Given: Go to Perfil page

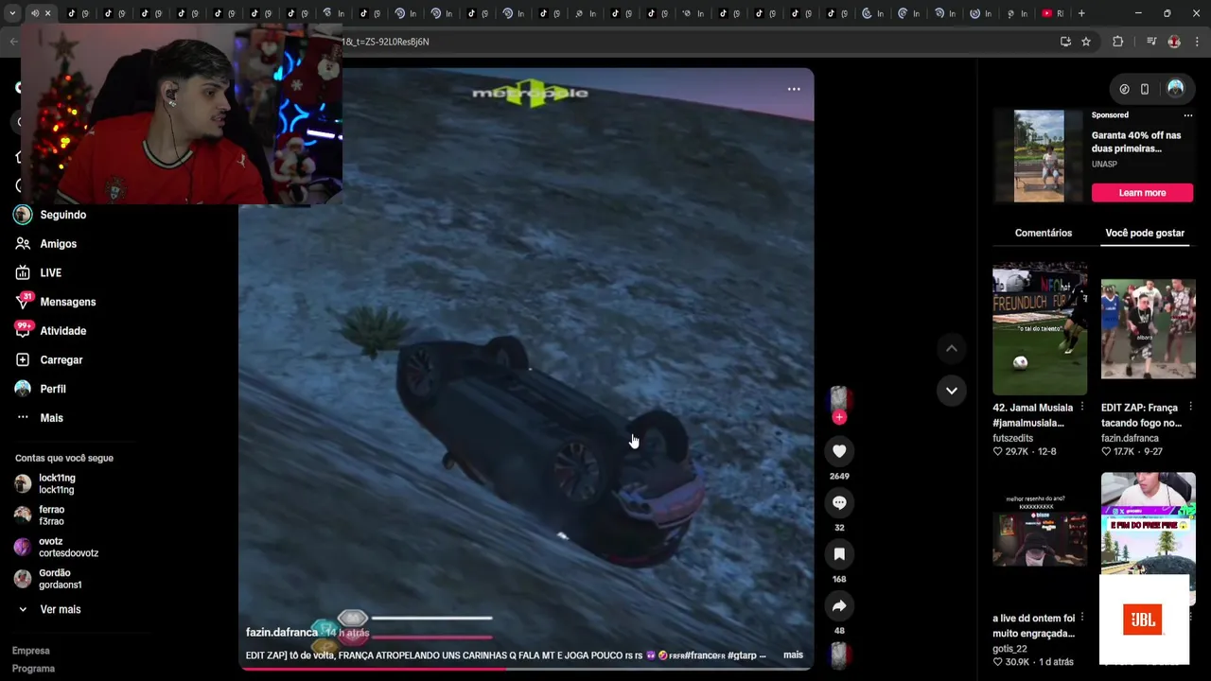Looking at the screenshot, I should pos(41,389).
